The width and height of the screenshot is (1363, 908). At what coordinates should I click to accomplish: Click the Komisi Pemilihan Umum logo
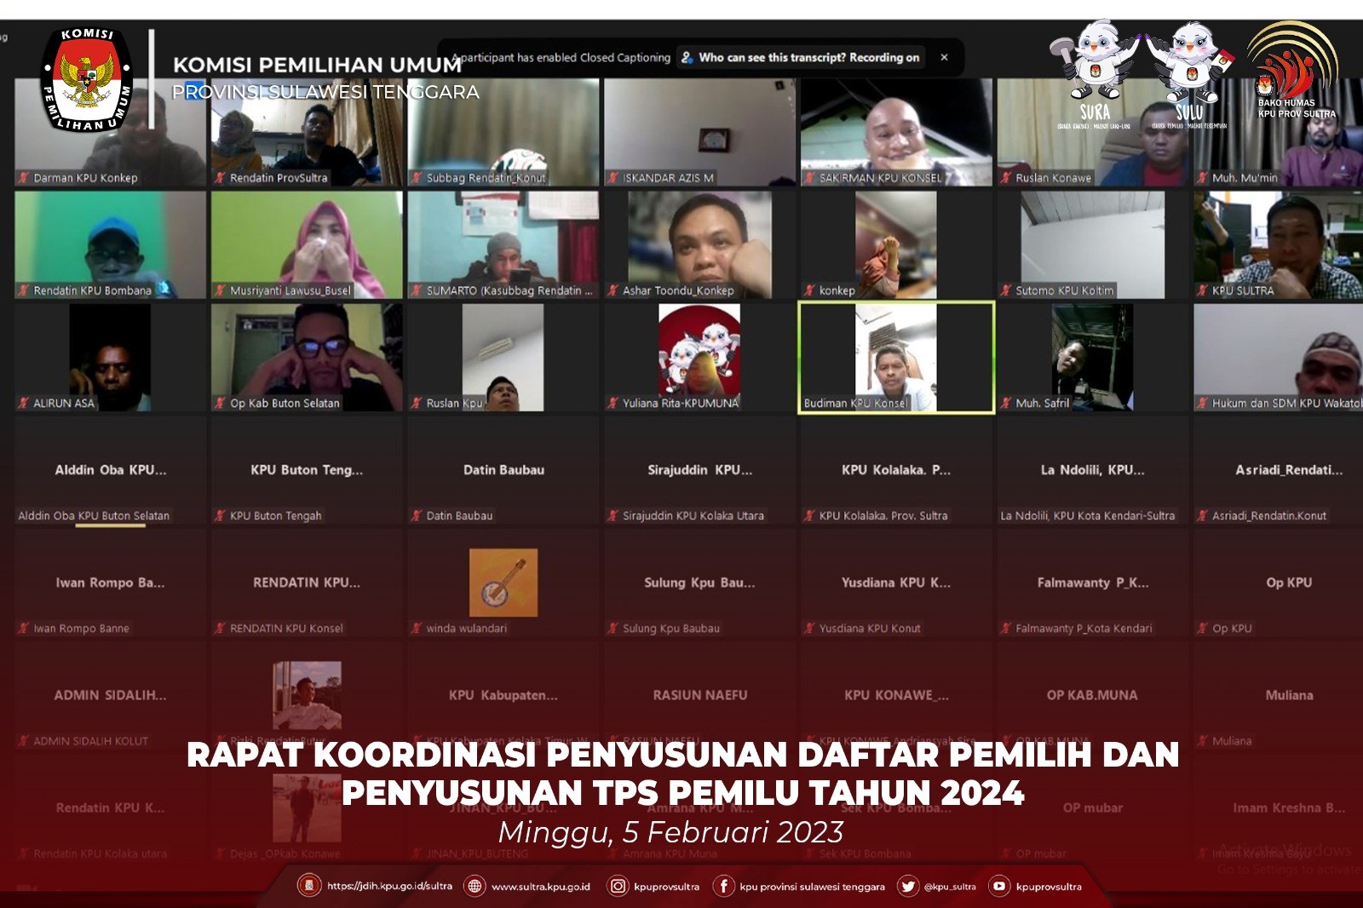tap(86, 81)
